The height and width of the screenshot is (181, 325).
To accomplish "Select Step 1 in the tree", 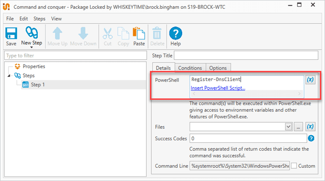I will point(38,85).
